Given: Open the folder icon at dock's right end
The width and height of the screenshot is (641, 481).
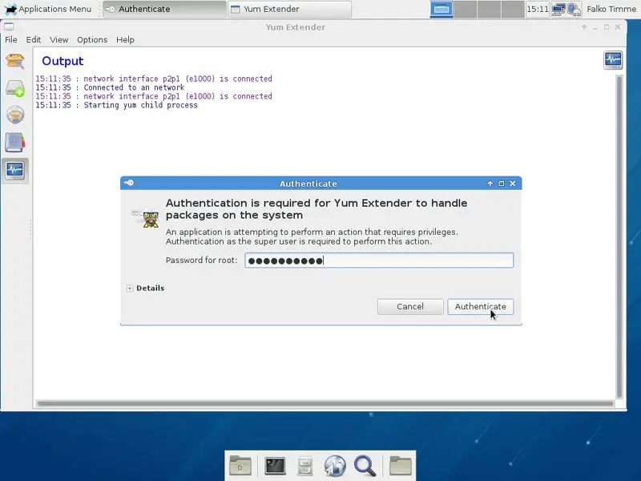Looking at the screenshot, I should coord(401,466).
